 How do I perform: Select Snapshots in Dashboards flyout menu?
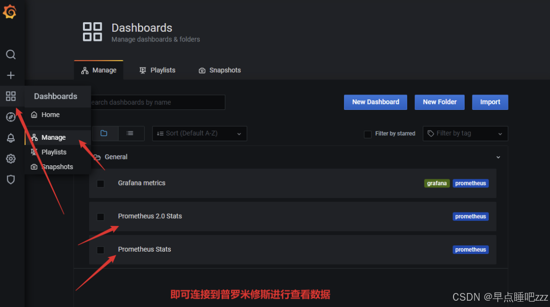[58, 167]
